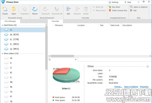Collapse the Hard Drives (5) group
Screen dimensions: 152x103
point(2,25)
